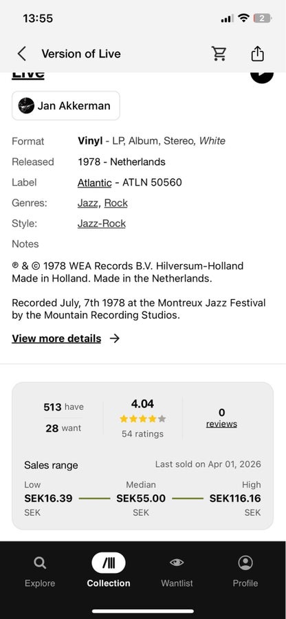
Task: Open the Profile person icon
Action: pos(245,563)
